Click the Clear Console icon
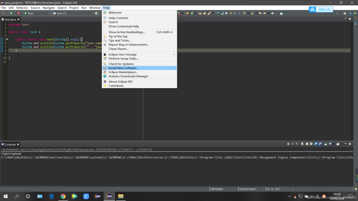The width and height of the screenshot is (358, 201). click(x=302, y=144)
